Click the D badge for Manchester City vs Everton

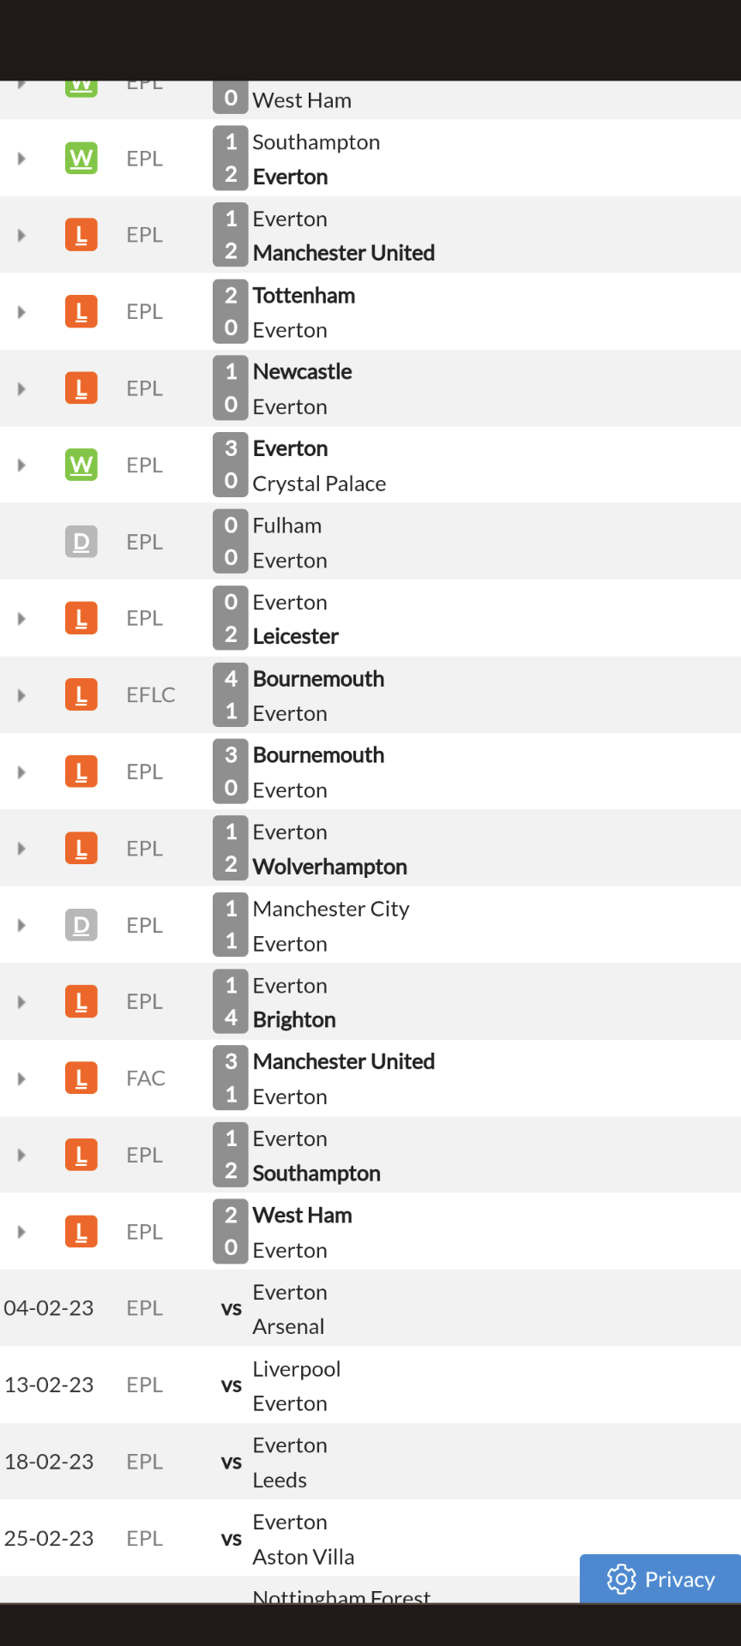[x=81, y=925]
